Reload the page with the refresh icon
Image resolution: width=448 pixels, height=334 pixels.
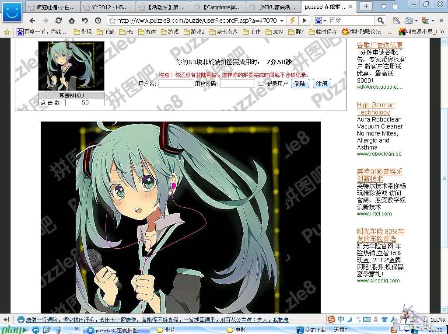point(59,21)
